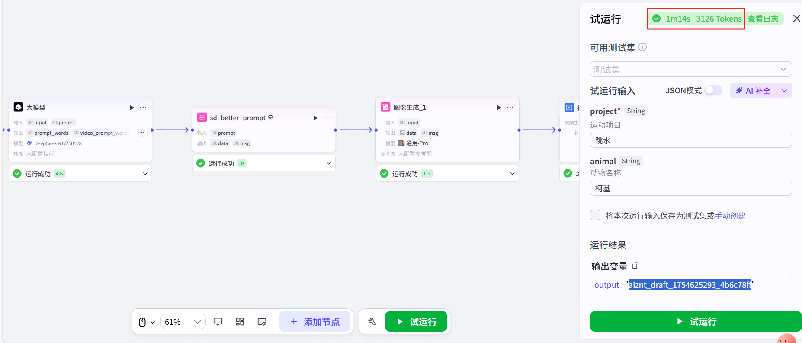
Task: Click the pin icon beside sd_better_prompt title
Action: [x=270, y=118]
